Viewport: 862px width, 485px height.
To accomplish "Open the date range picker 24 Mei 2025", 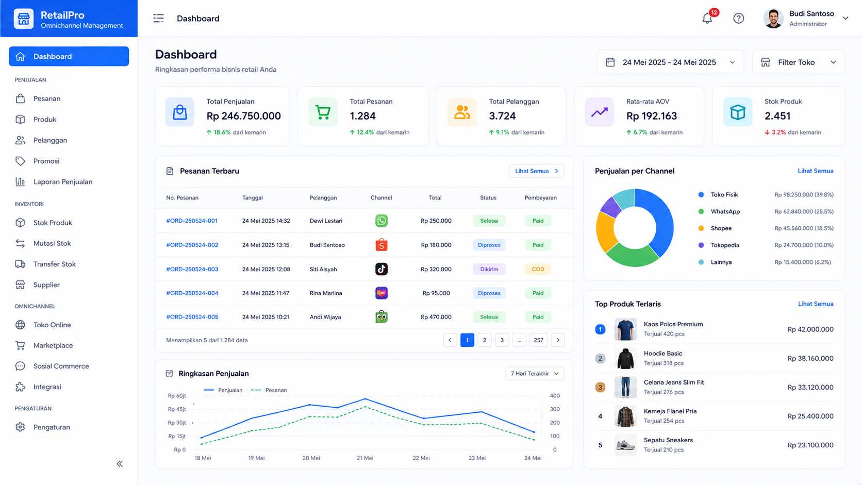I will click(670, 62).
